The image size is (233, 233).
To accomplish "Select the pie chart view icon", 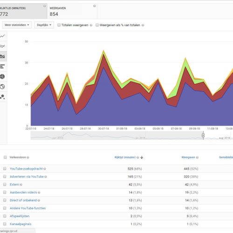I will coord(2,76).
